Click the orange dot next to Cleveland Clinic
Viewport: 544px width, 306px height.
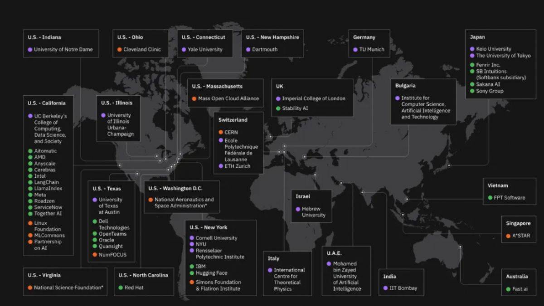click(x=120, y=49)
